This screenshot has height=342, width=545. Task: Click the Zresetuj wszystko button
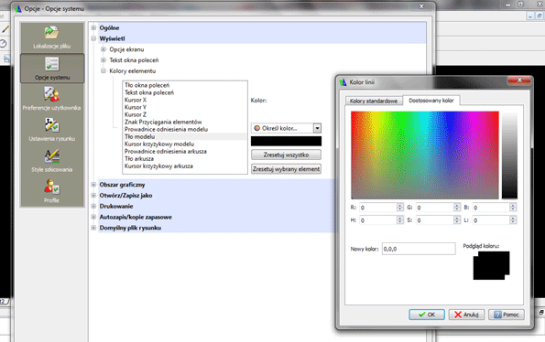286,155
